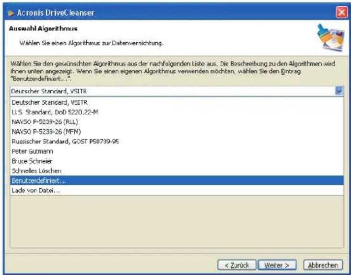Choose U.S. Standard, DoD 5220.22-M
351x275 pixels.
[x=176, y=112]
